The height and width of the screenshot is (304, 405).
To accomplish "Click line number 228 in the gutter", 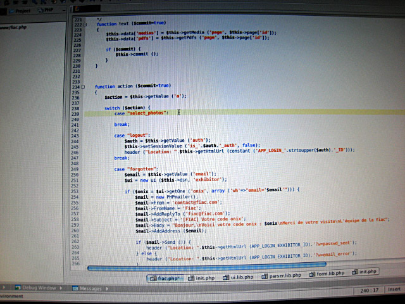I will [77, 56].
